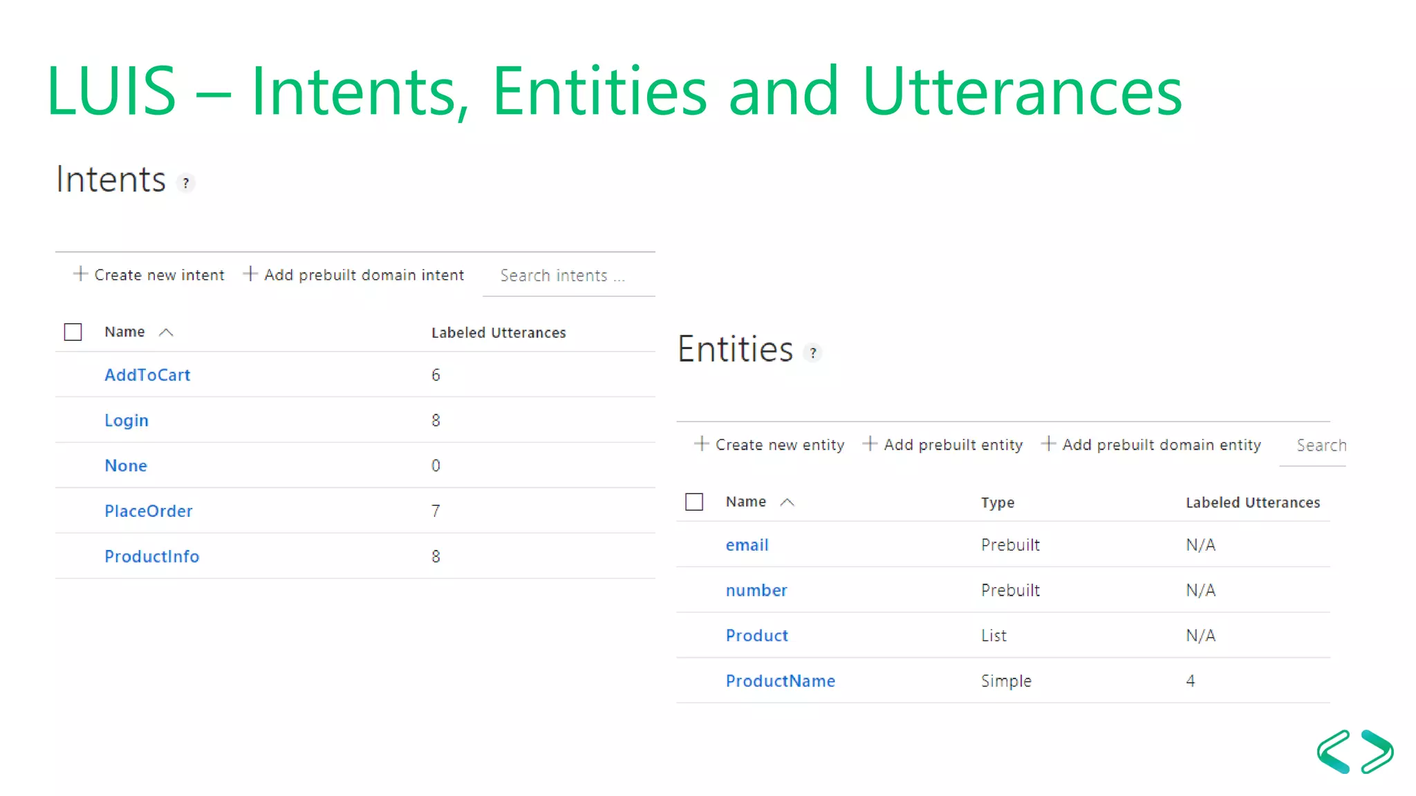Click plus icon for Add prebuilt domain intent
The height and width of the screenshot is (796, 1416).
pyautogui.click(x=250, y=274)
